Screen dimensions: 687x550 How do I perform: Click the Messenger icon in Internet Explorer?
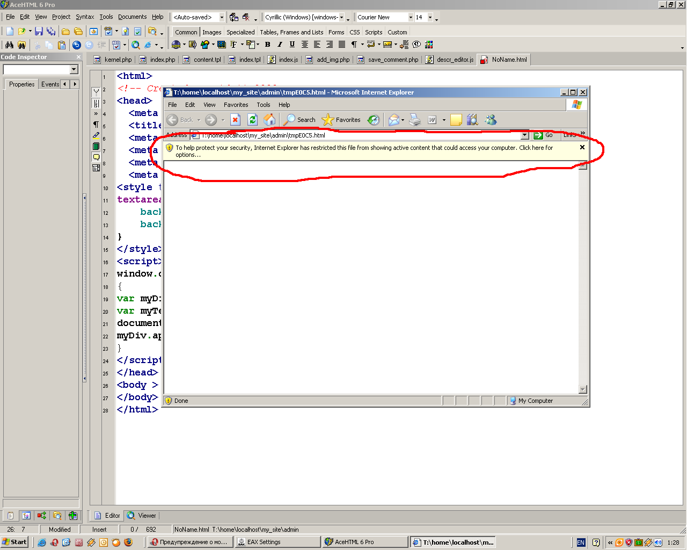pos(491,120)
